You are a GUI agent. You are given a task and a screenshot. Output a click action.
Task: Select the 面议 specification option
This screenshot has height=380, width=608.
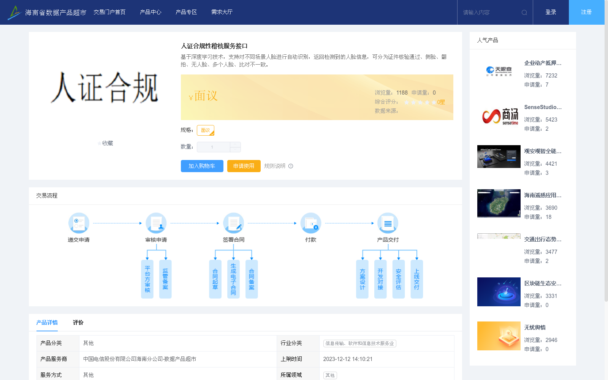pyautogui.click(x=206, y=130)
